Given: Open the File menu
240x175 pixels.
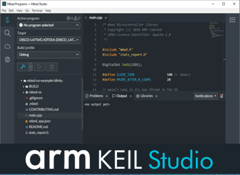Looking at the screenshot, I should (4, 11).
